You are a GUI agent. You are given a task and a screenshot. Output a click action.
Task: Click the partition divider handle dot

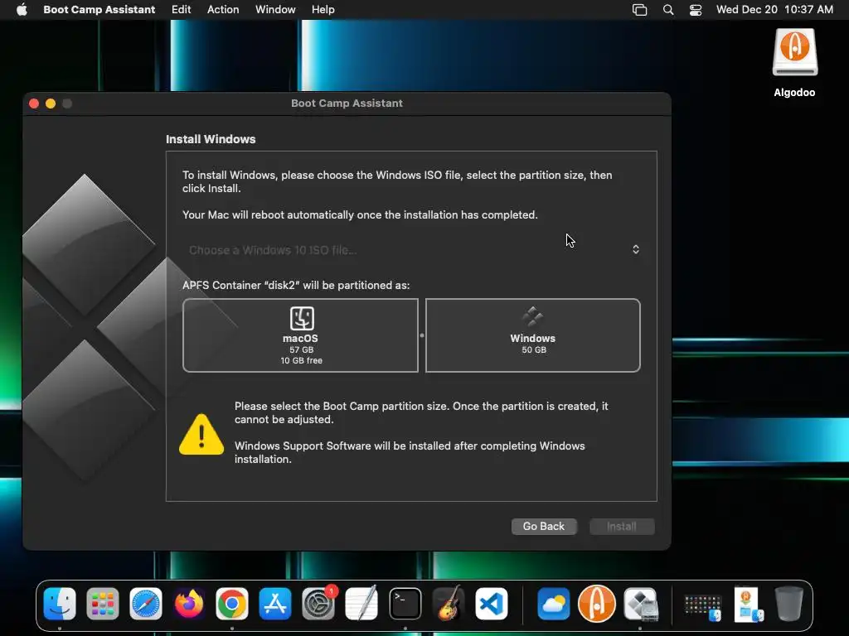pos(422,335)
